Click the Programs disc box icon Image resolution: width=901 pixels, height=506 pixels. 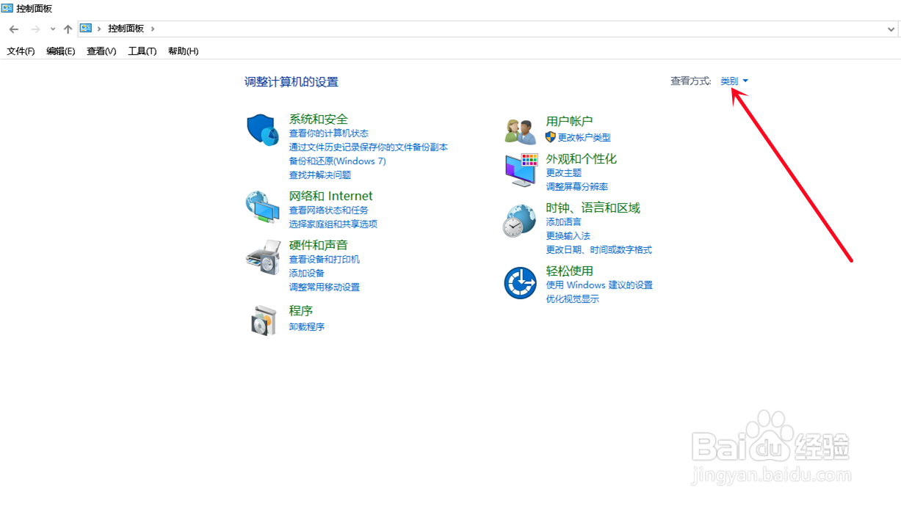click(x=263, y=320)
